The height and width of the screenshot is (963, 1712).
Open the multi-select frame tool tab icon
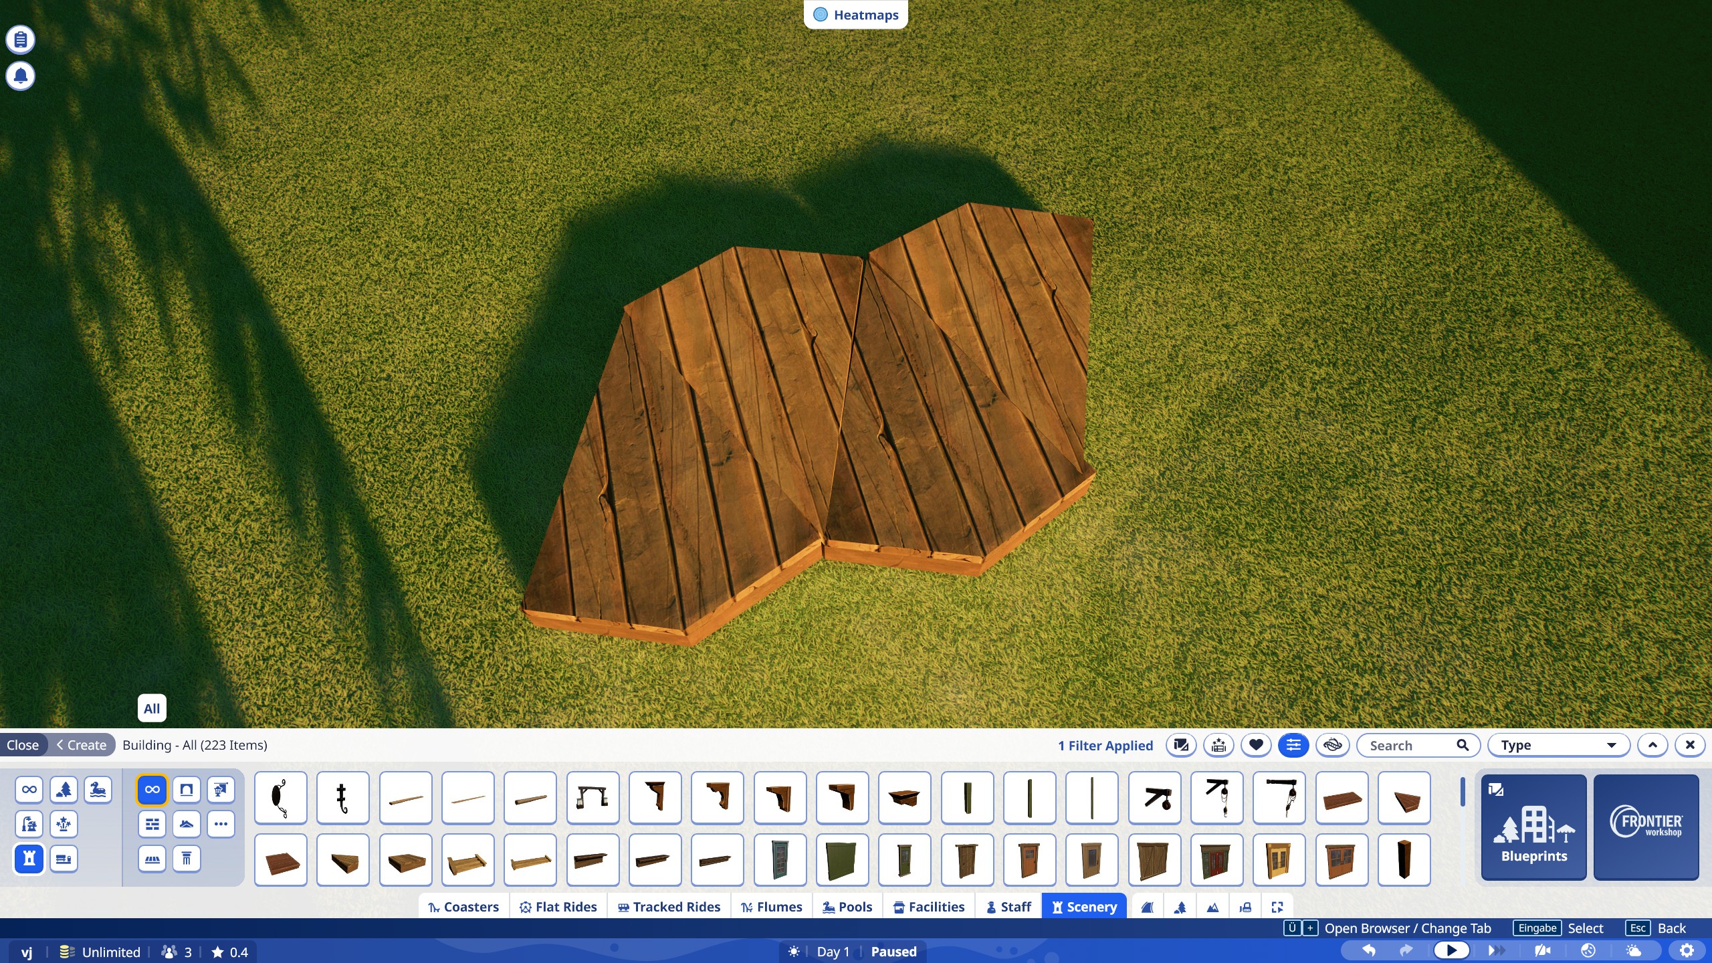click(x=1277, y=907)
